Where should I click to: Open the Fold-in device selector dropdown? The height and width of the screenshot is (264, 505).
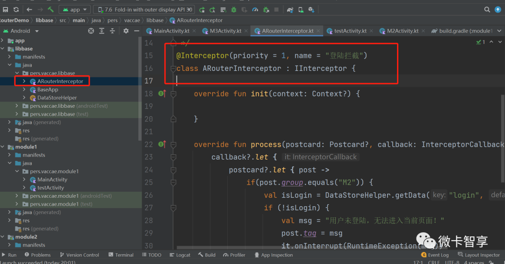point(144,10)
